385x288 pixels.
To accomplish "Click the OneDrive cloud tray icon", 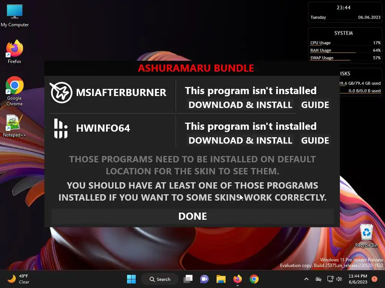I will (x=318, y=279).
